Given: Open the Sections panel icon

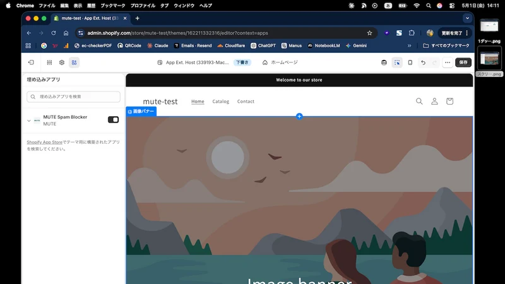Looking at the screenshot, I should point(49,62).
